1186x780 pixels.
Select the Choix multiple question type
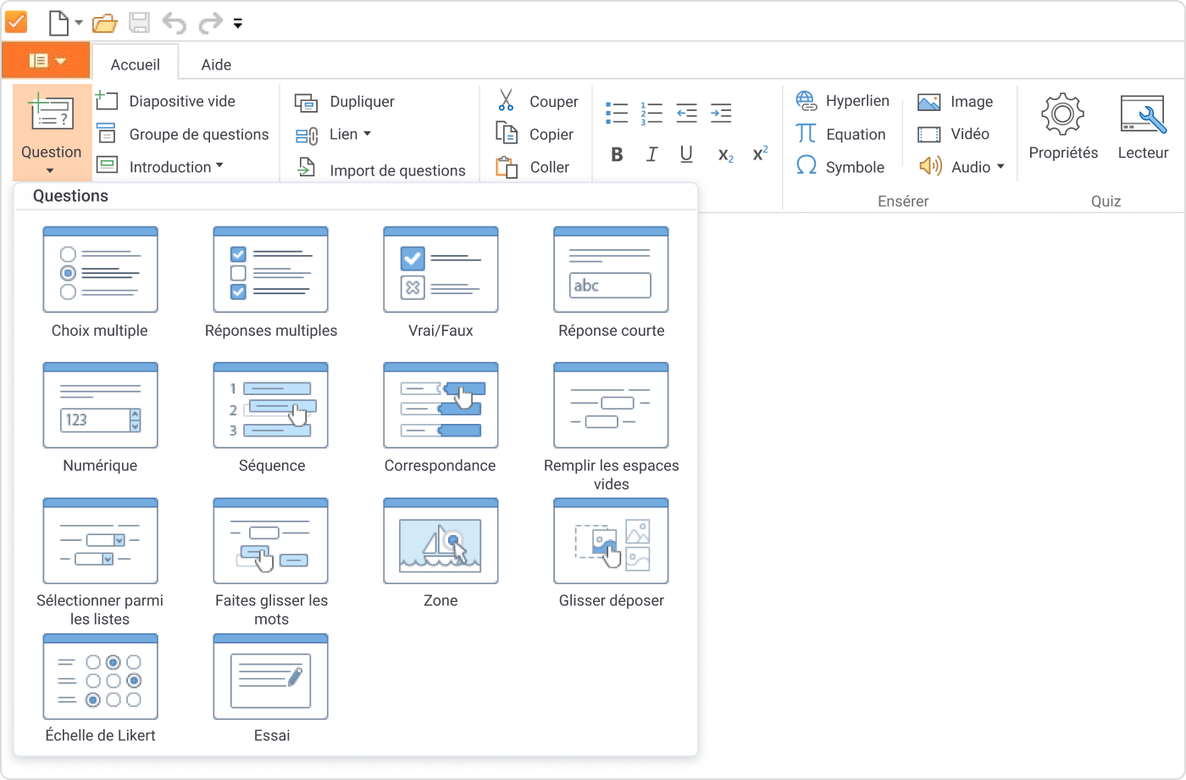click(100, 283)
